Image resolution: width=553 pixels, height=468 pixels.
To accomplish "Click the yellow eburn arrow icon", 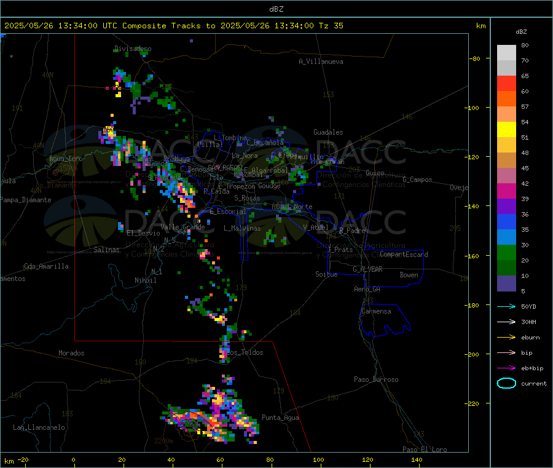I will pos(506,338).
